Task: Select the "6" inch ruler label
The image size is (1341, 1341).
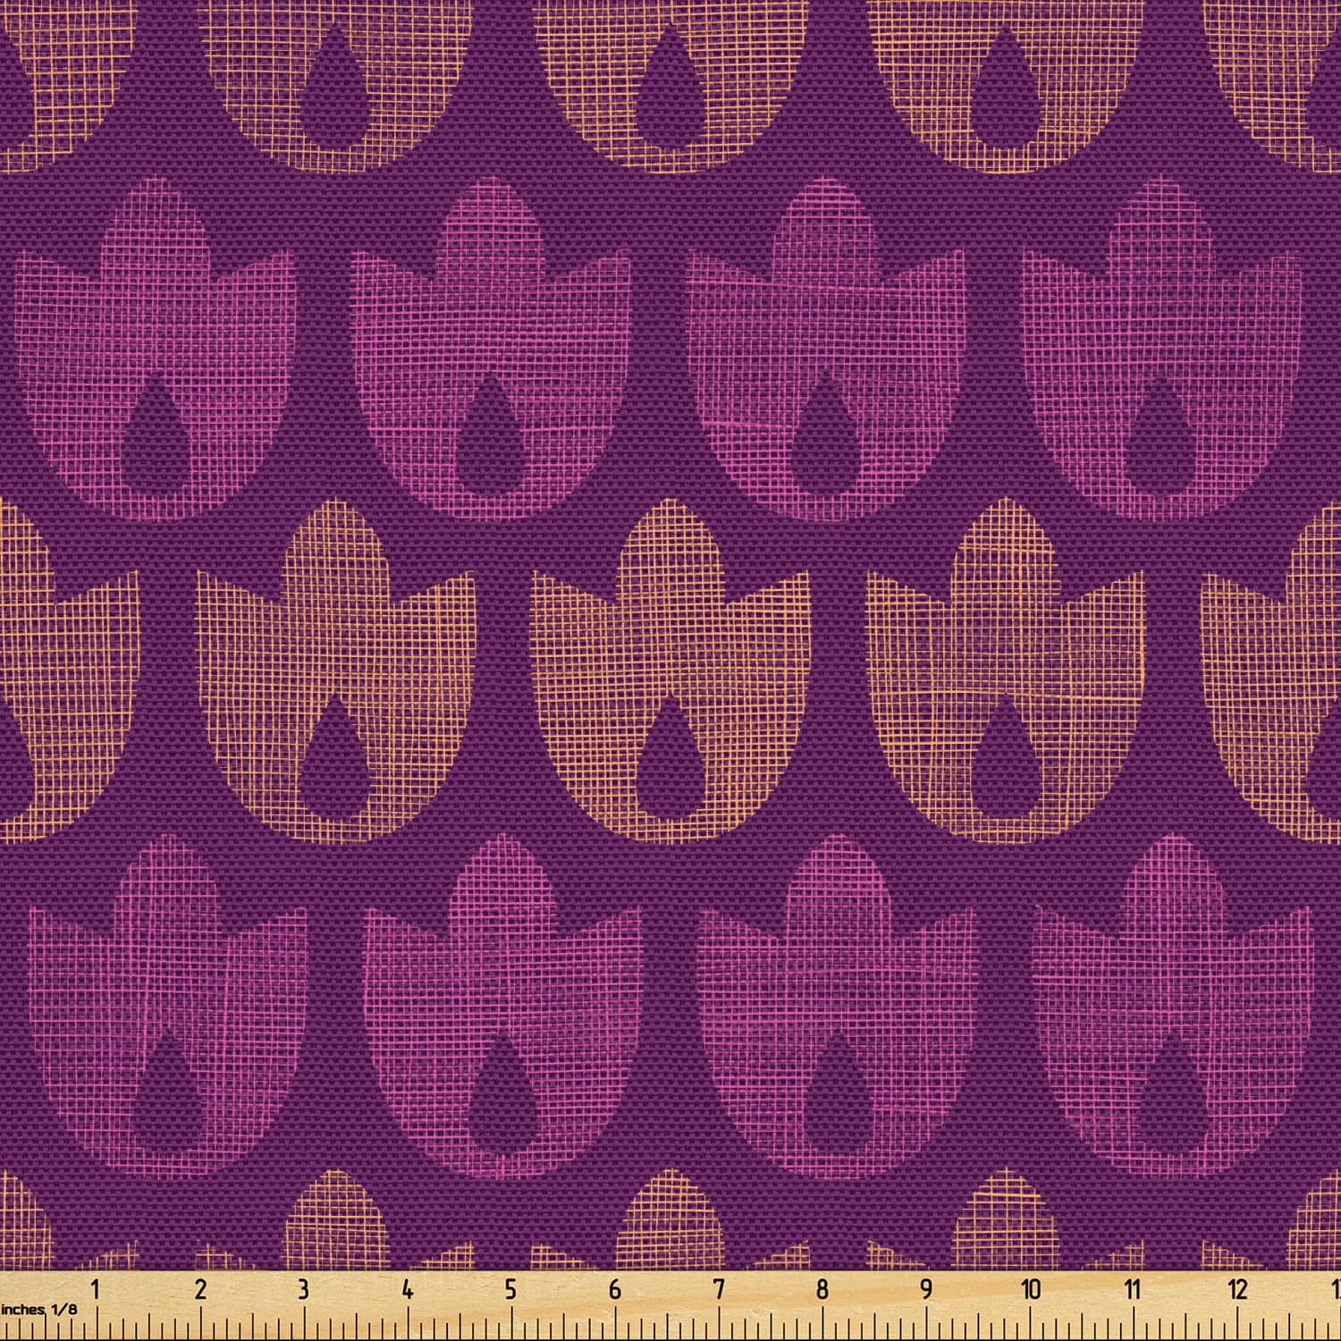Action: (615, 1289)
